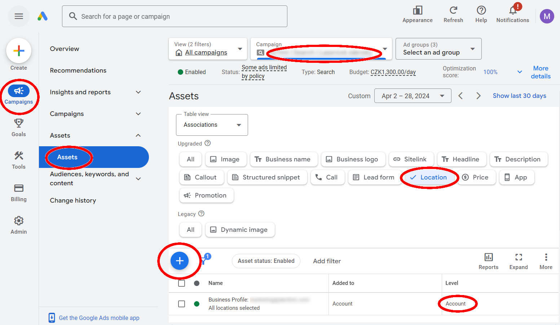Open the date range picker
Screen dimensions: 560x325
click(413, 96)
